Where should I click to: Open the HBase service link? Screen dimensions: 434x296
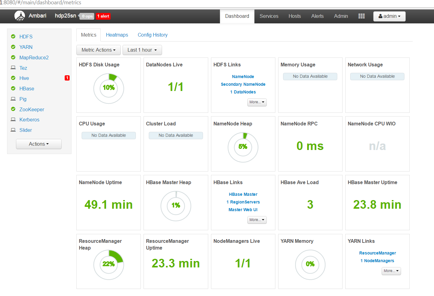(x=27, y=89)
